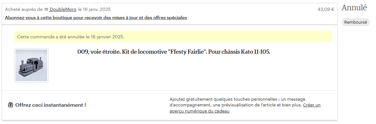The width and height of the screenshot is (376, 124).
Task: Click the 43,09 € order total
Action: pos(326,10)
